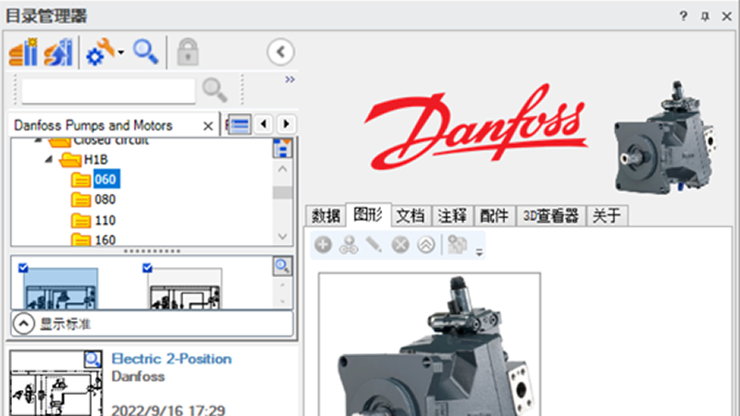Viewport: 740px width, 416px height.
Task: Expand toolbar overflow double chevron
Action: point(290,80)
